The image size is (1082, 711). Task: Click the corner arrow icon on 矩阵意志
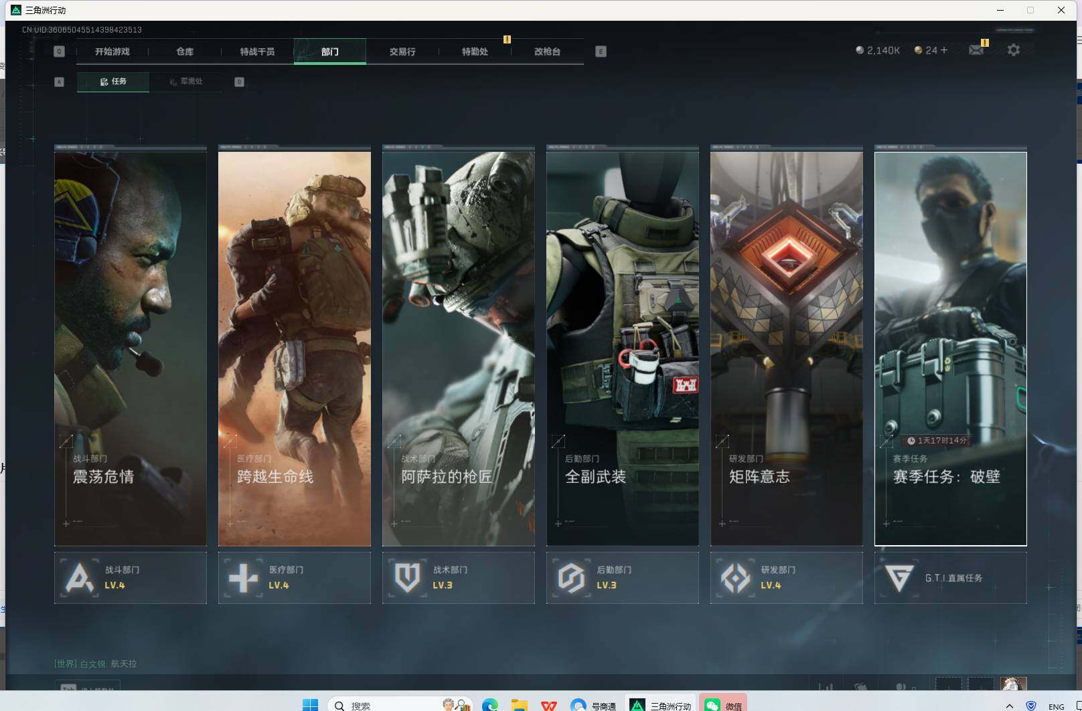(x=722, y=441)
